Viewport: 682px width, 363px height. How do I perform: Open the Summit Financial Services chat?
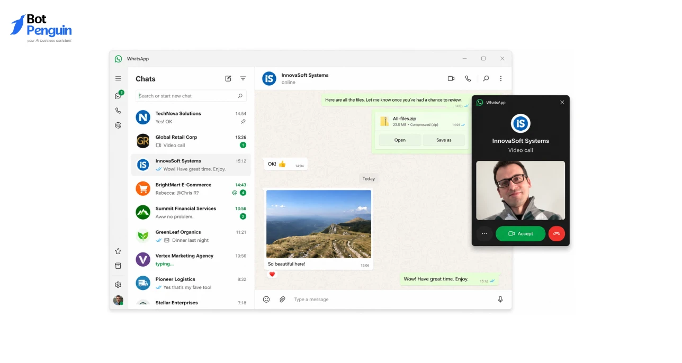(191, 212)
